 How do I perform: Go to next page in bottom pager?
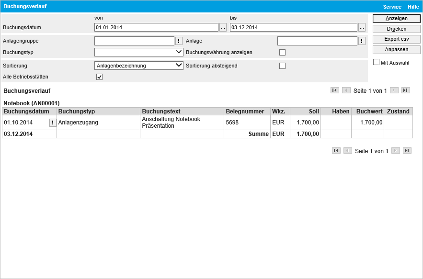point(396,151)
